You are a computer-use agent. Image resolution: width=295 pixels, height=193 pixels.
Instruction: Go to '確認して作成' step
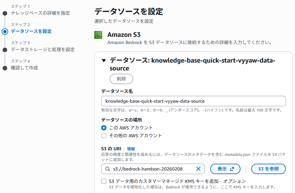pos(24,68)
